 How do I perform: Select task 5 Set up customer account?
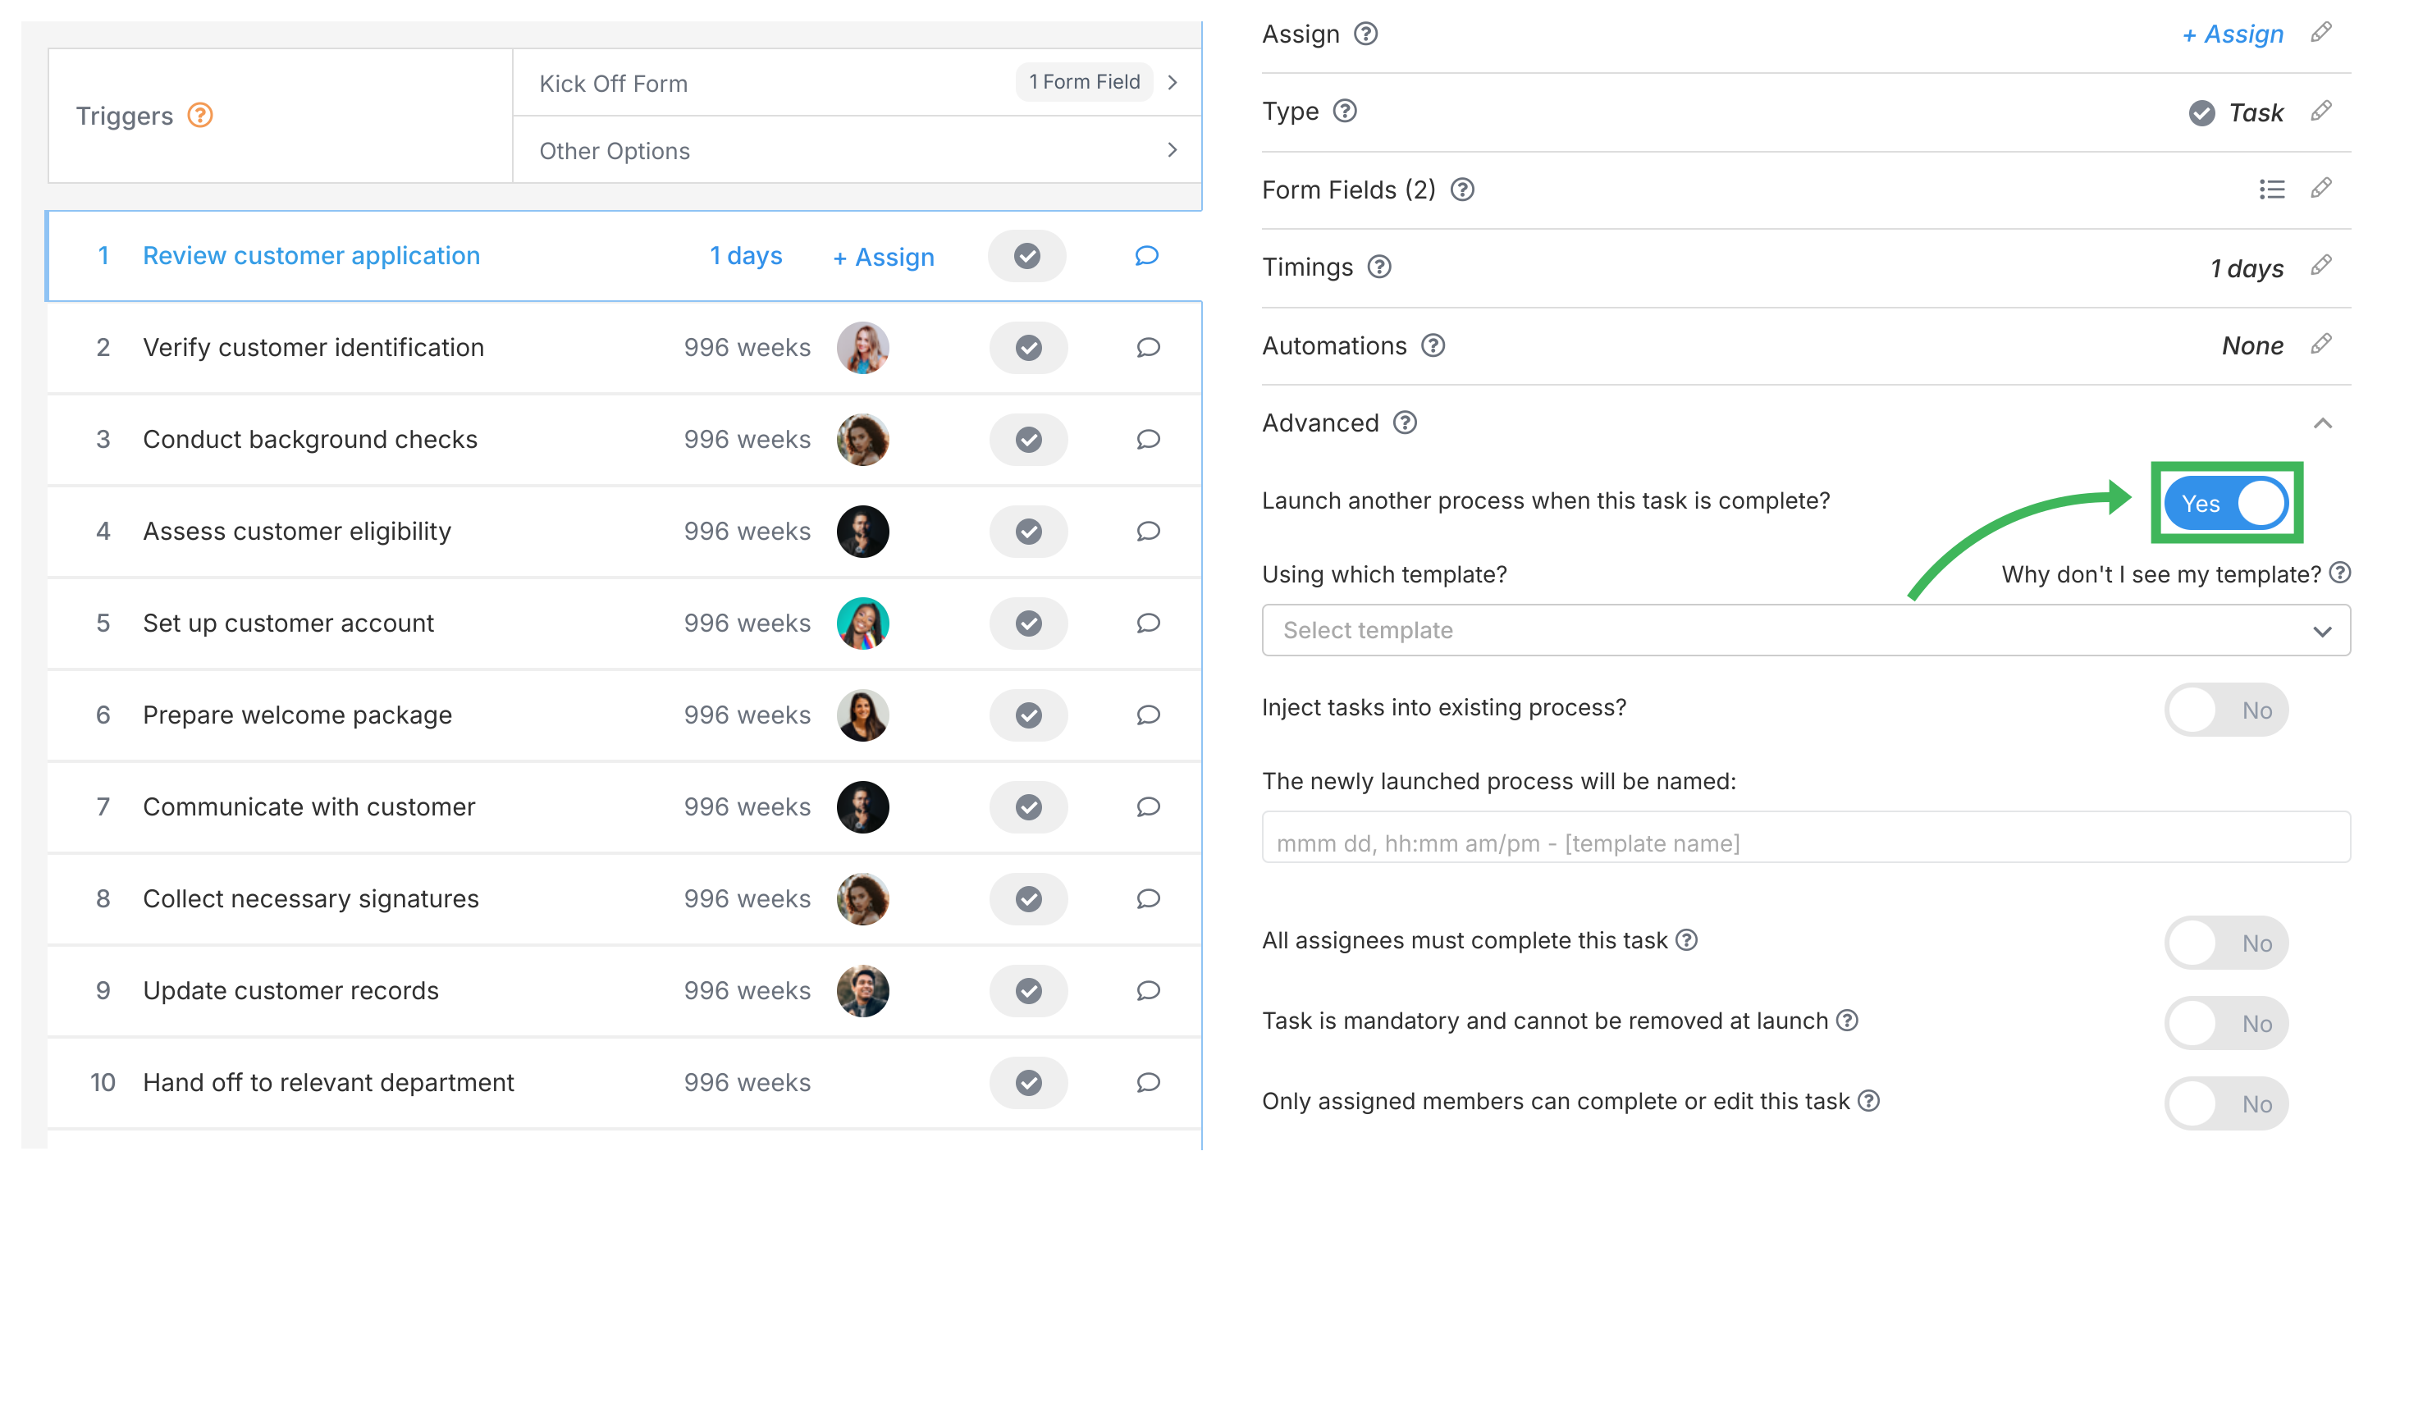289,623
